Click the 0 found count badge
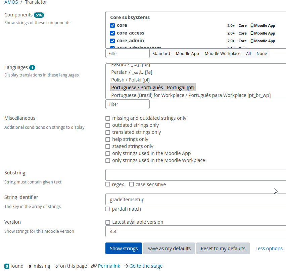This screenshot has width=286, height=271. pyautogui.click(x=7, y=266)
